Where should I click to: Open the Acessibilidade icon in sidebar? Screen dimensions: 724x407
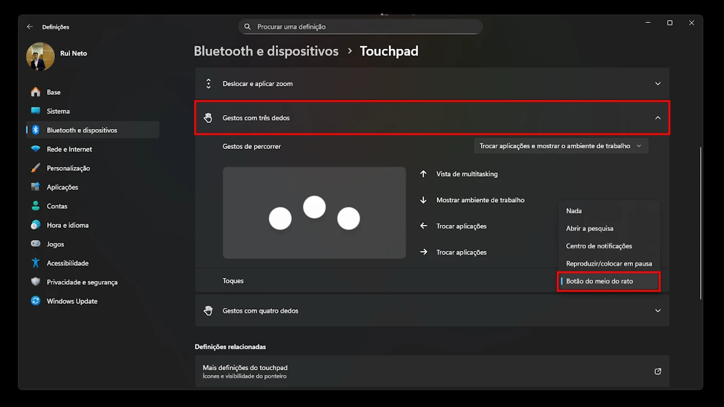click(x=36, y=263)
